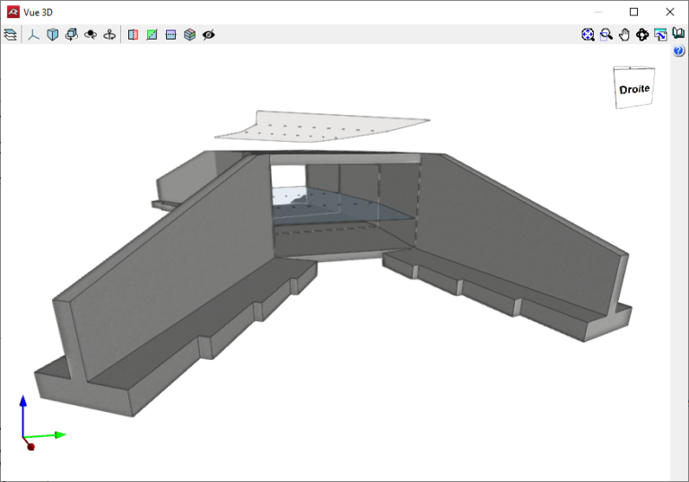Click the green horizontal axis arrow
The image size is (689, 482).
pyautogui.click(x=45, y=436)
